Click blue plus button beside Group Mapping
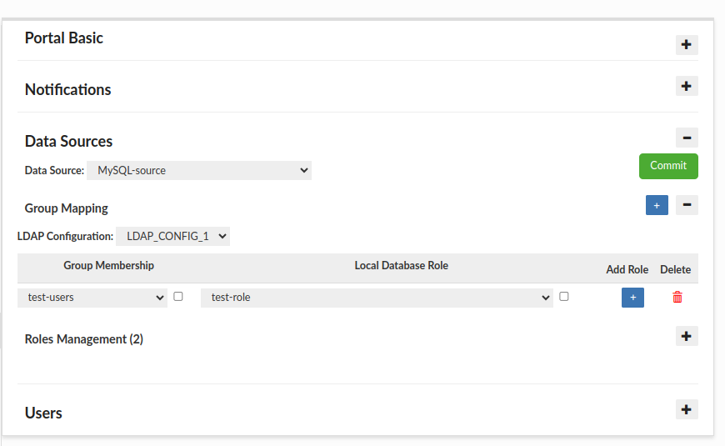This screenshot has width=725, height=446. [x=657, y=205]
